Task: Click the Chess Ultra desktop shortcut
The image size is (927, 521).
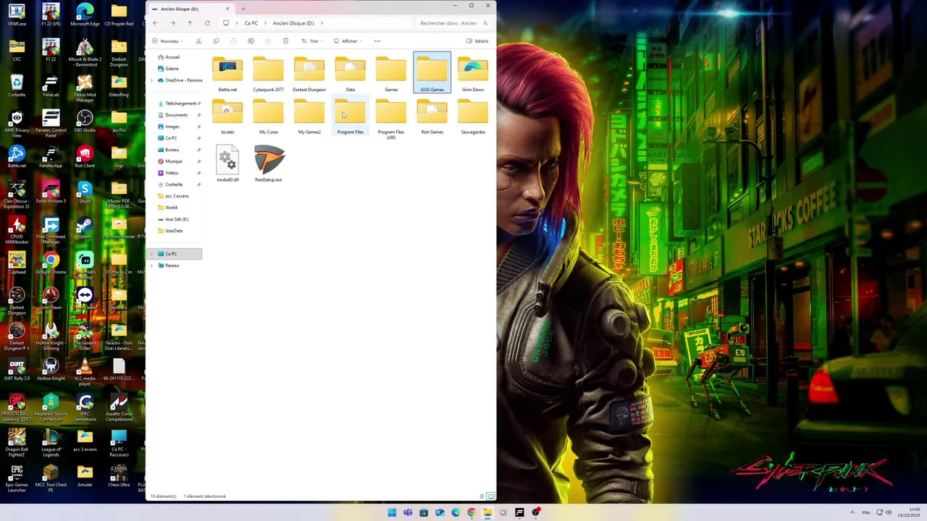Action: (119, 475)
